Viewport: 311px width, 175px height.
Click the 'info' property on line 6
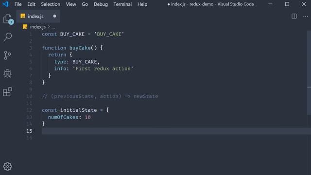60,69
